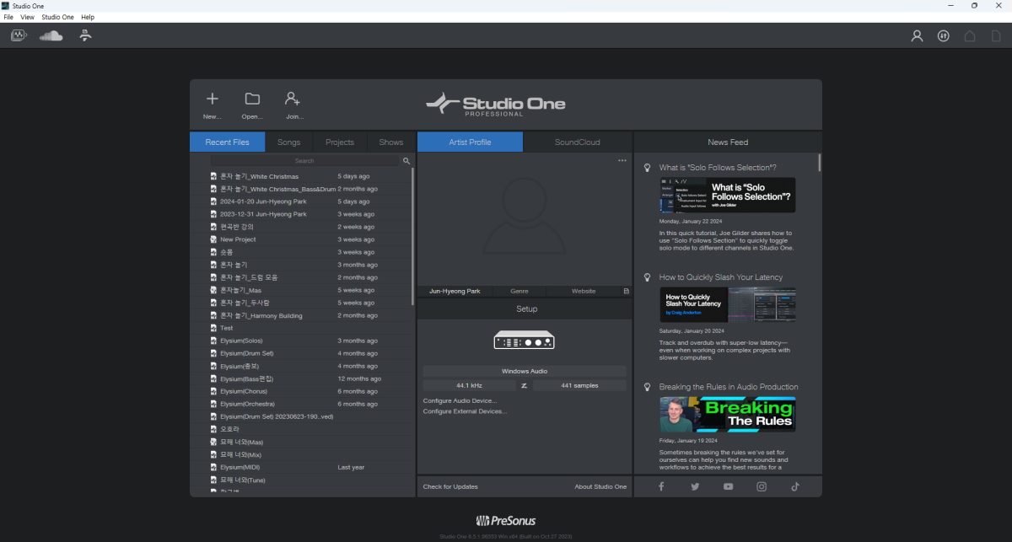The image size is (1012, 542).
Task: Open the View menu
Action: click(x=27, y=17)
